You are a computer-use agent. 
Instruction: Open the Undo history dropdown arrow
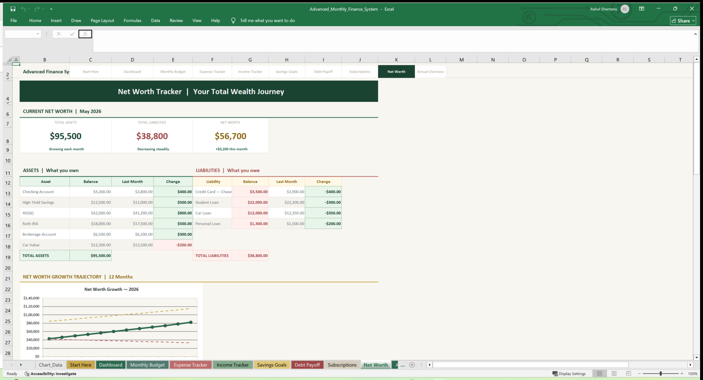click(x=29, y=9)
